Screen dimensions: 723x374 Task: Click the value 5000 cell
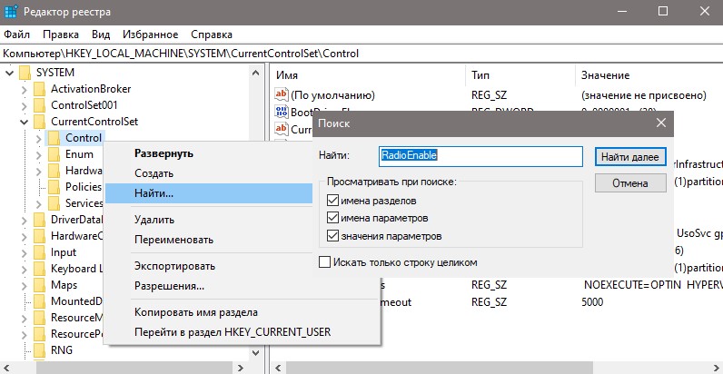592,302
